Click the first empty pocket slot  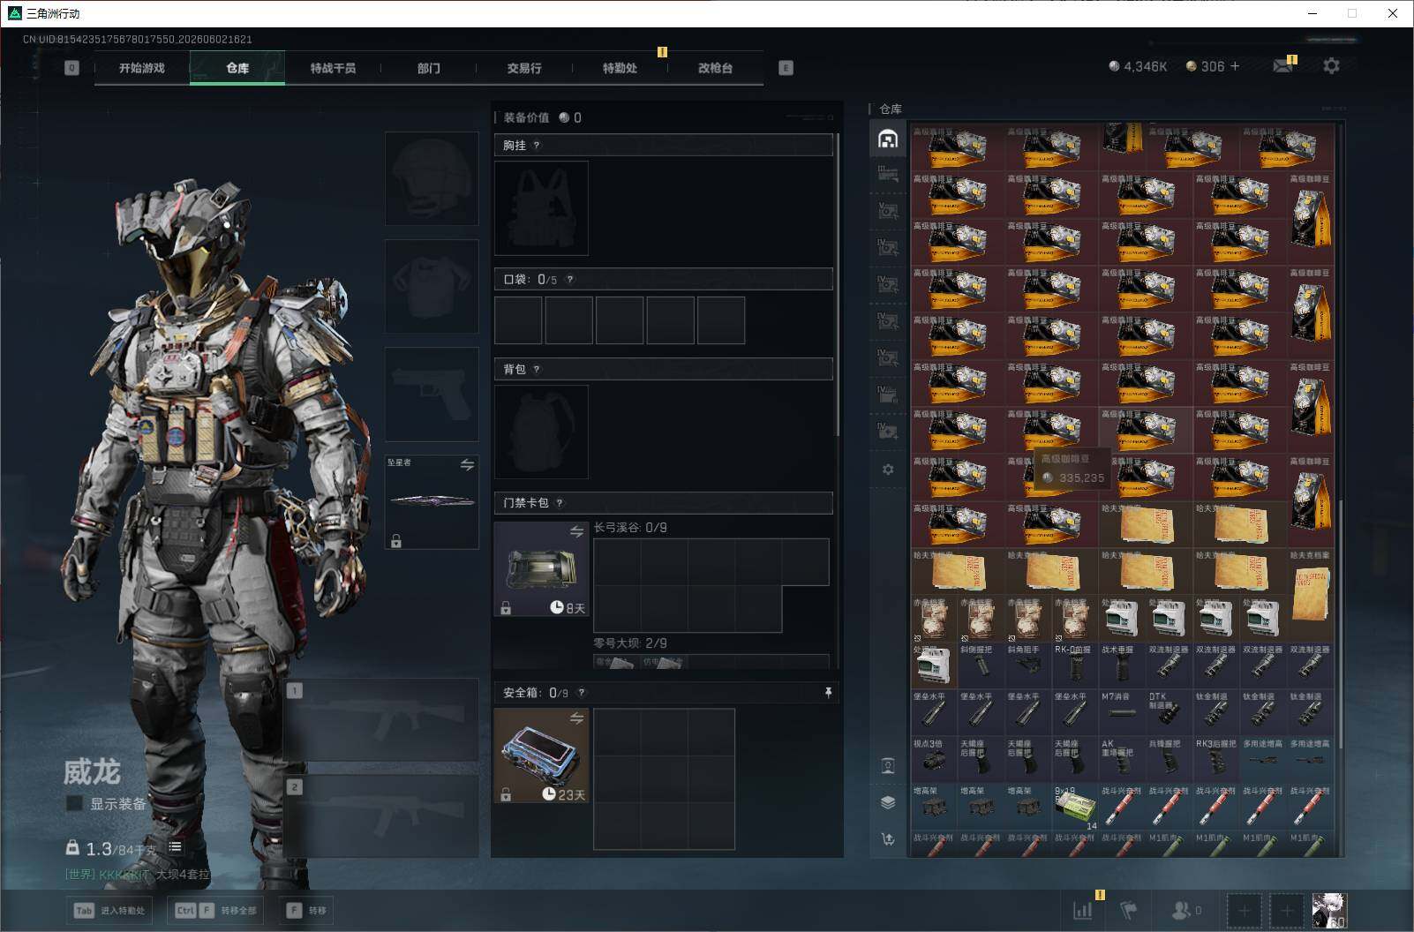point(518,320)
